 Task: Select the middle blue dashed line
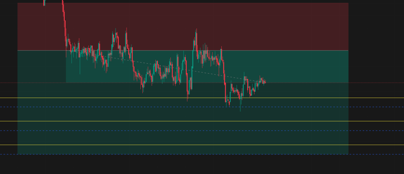pyautogui.click(x=202, y=131)
